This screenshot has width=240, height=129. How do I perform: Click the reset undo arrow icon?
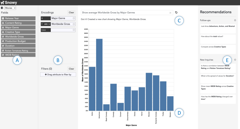point(176,13)
